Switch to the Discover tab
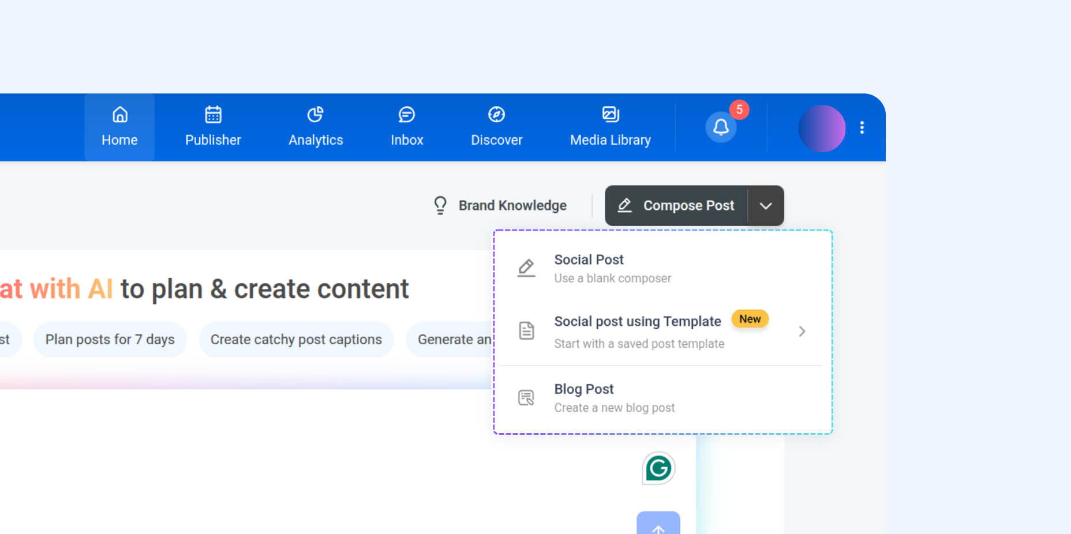The image size is (1071, 534). coord(496,127)
